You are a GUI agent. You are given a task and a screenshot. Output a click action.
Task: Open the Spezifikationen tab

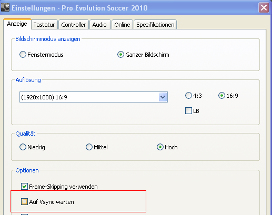point(155,25)
